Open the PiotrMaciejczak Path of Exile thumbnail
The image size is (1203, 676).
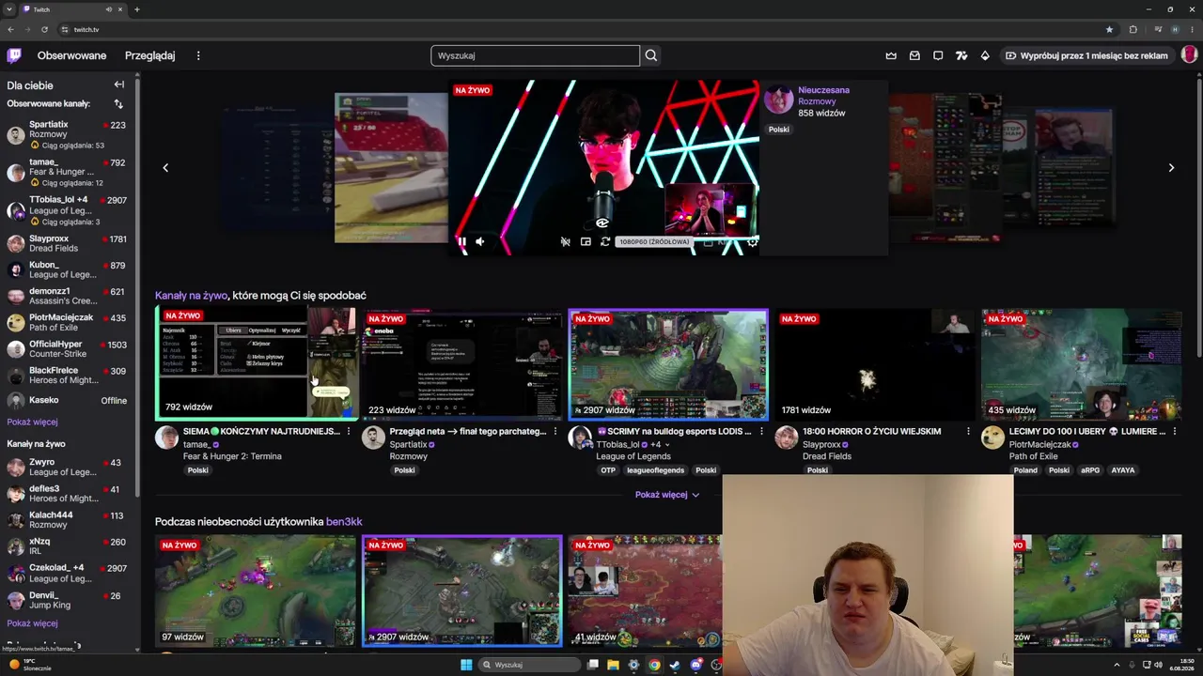pos(1081,364)
